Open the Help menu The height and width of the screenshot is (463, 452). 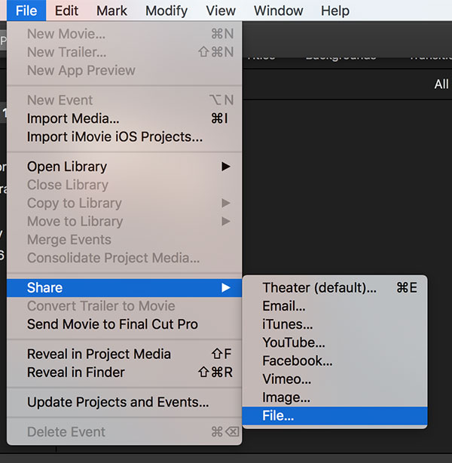tap(334, 11)
